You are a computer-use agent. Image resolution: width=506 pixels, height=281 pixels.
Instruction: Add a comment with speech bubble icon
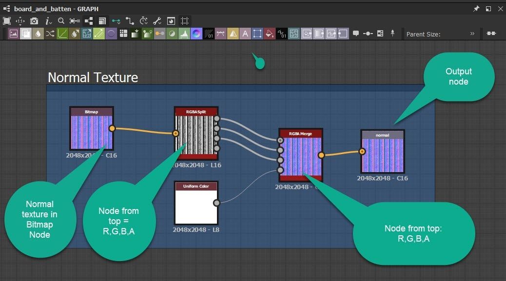[x=356, y=34]
